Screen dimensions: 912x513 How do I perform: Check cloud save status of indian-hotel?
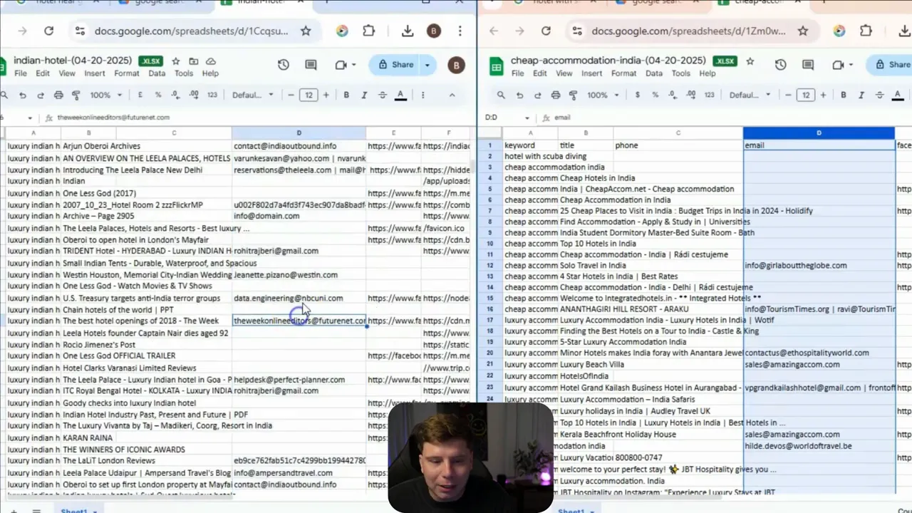coord(211,61)
